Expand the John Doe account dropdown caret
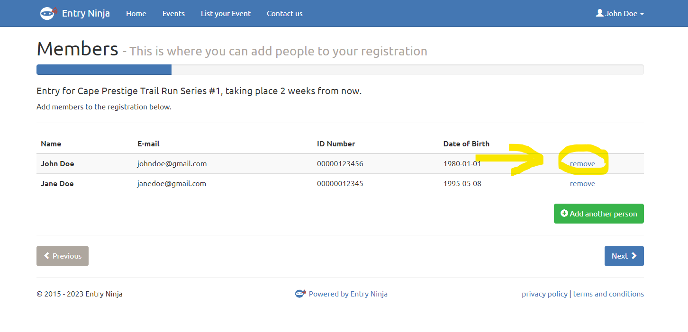Screen dimensions: 688x332 point(642,14)
